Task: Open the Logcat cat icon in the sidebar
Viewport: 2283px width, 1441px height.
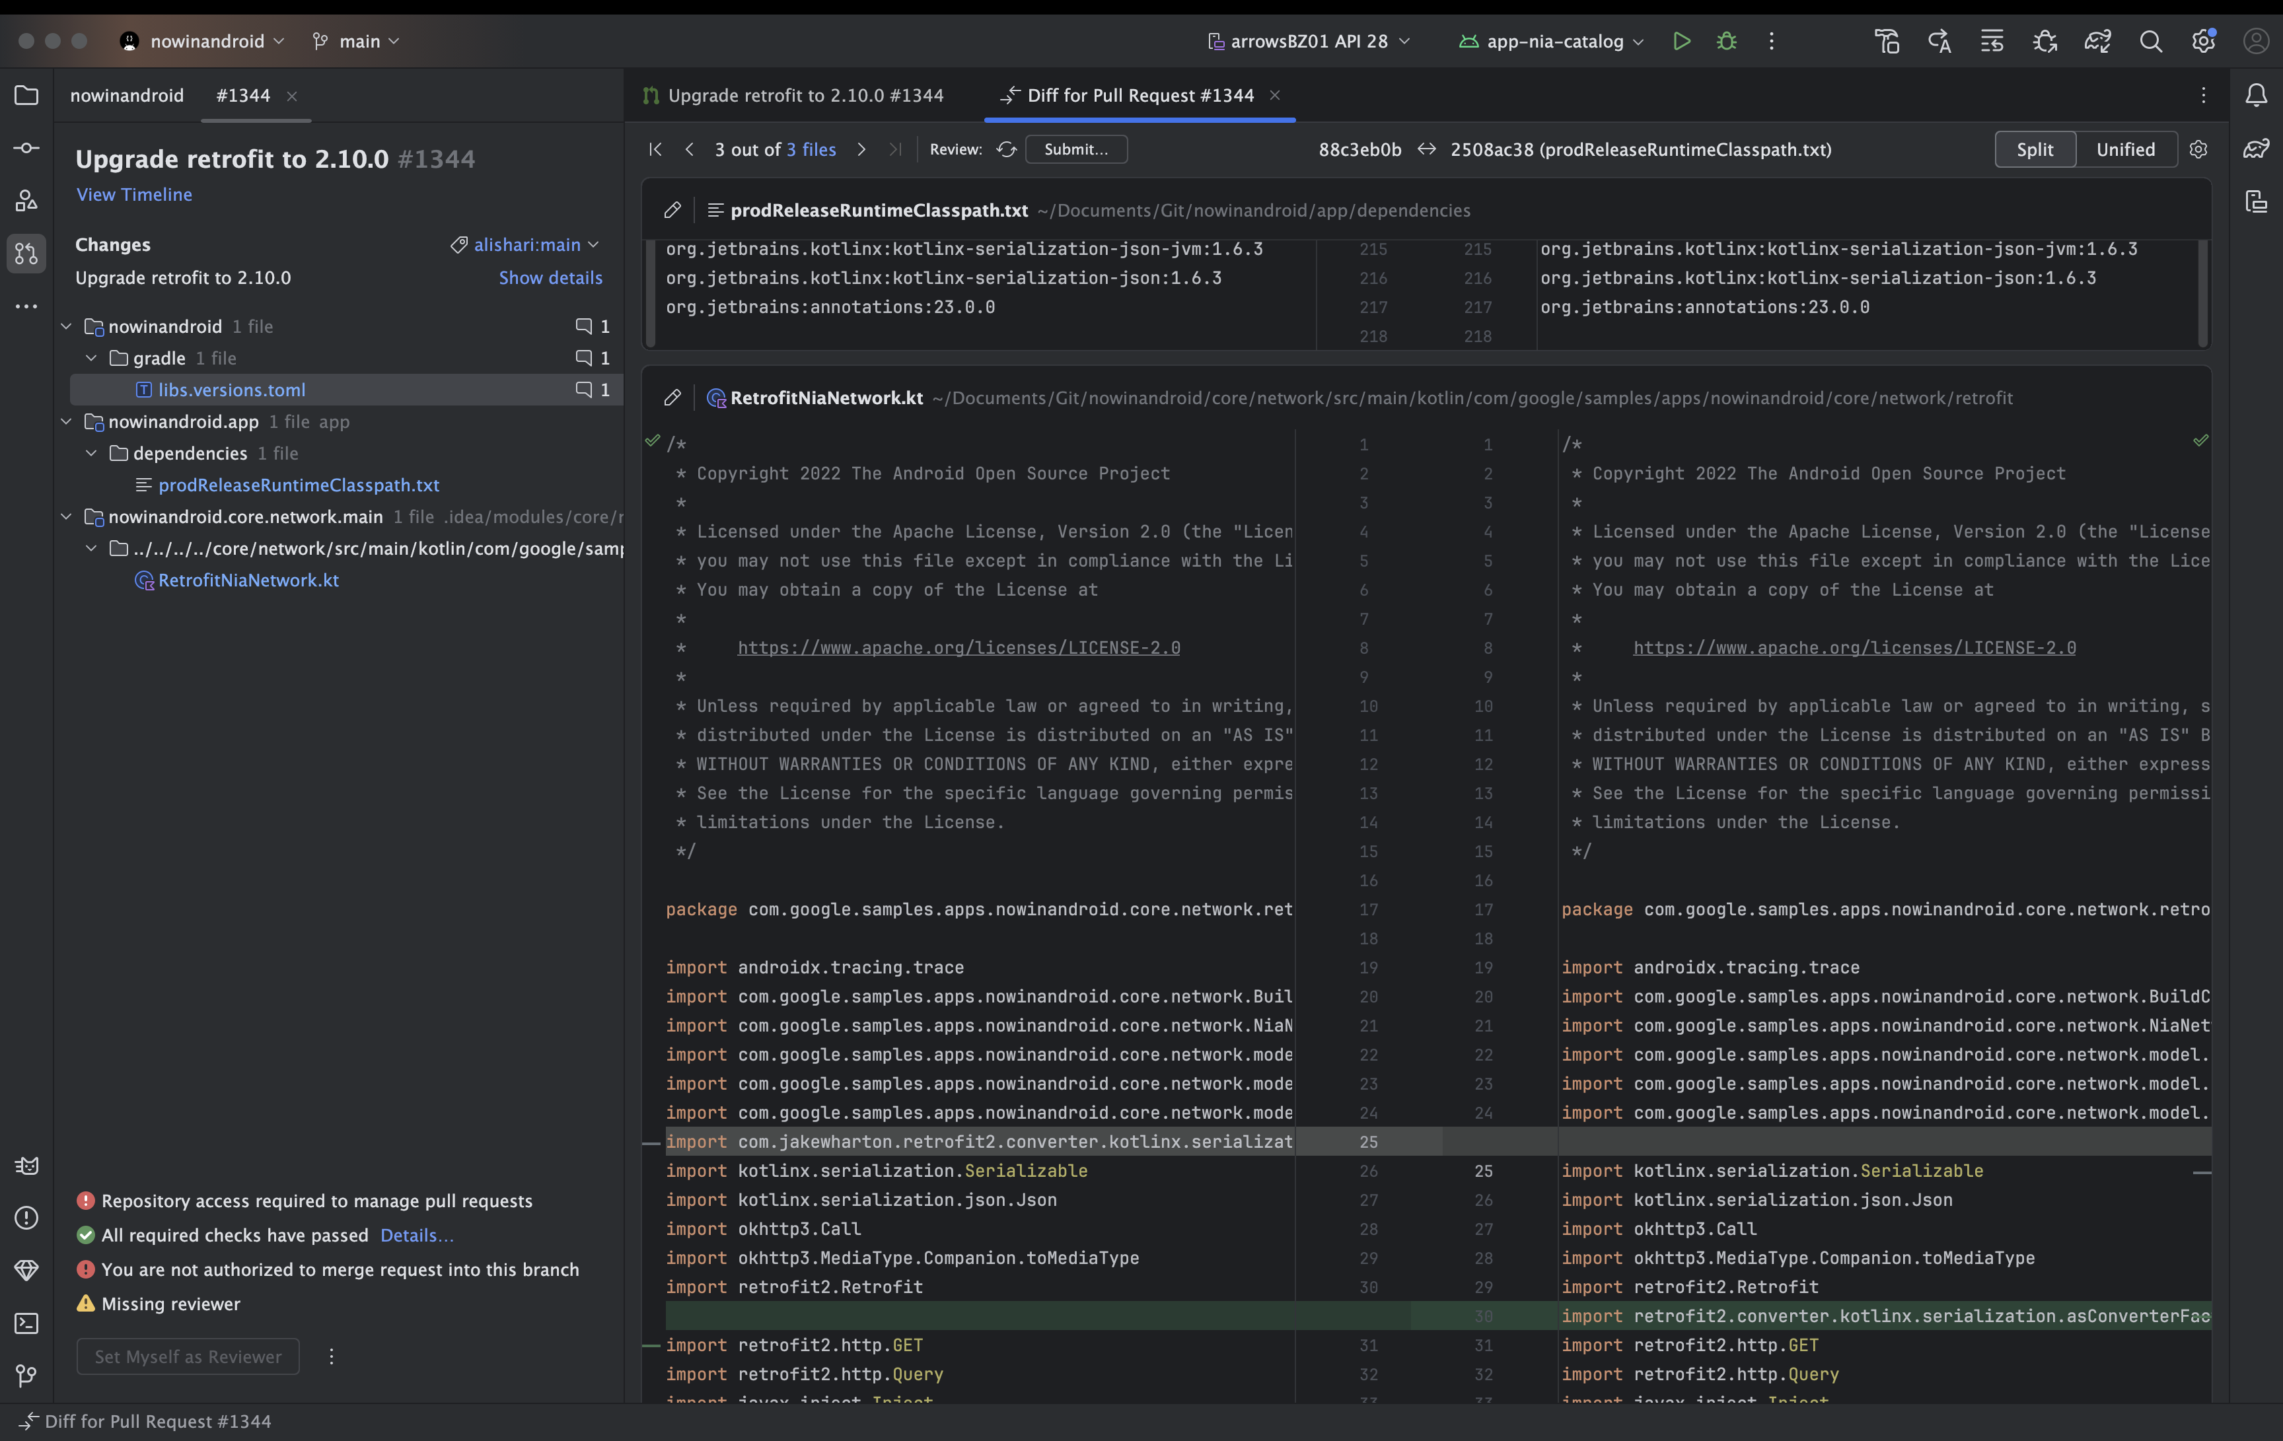Action: [x=26, y=1165]
